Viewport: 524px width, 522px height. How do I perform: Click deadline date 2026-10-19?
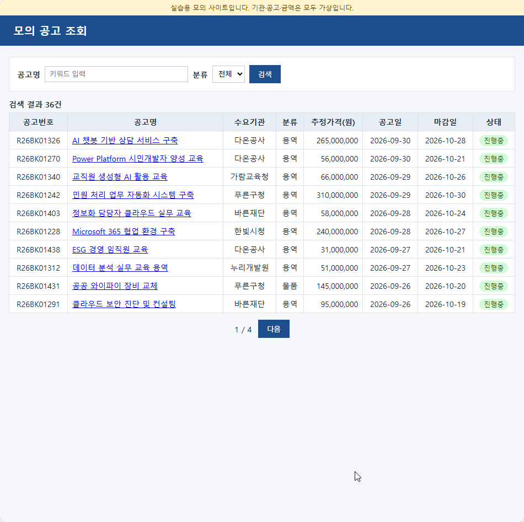(x=446, y=304)
